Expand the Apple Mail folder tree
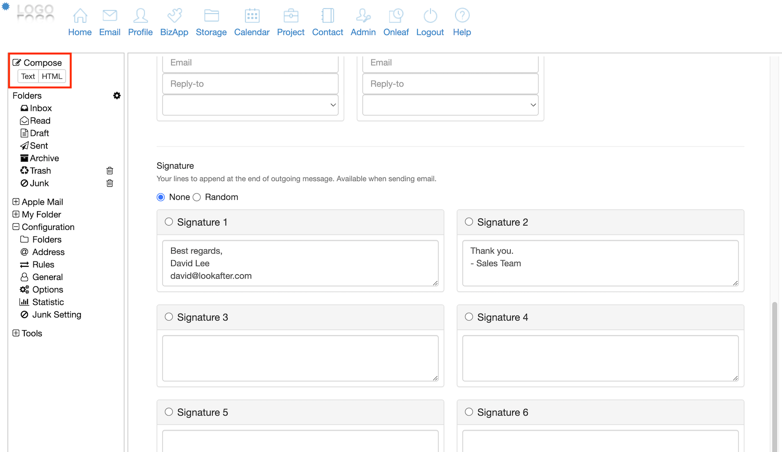Image resolution: width=782 pixels, height=452 pixels. tap(16, 202)
